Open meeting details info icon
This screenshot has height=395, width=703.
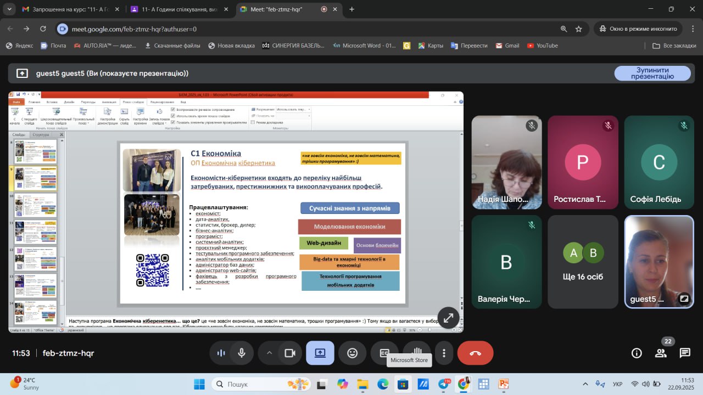(637, 353)
